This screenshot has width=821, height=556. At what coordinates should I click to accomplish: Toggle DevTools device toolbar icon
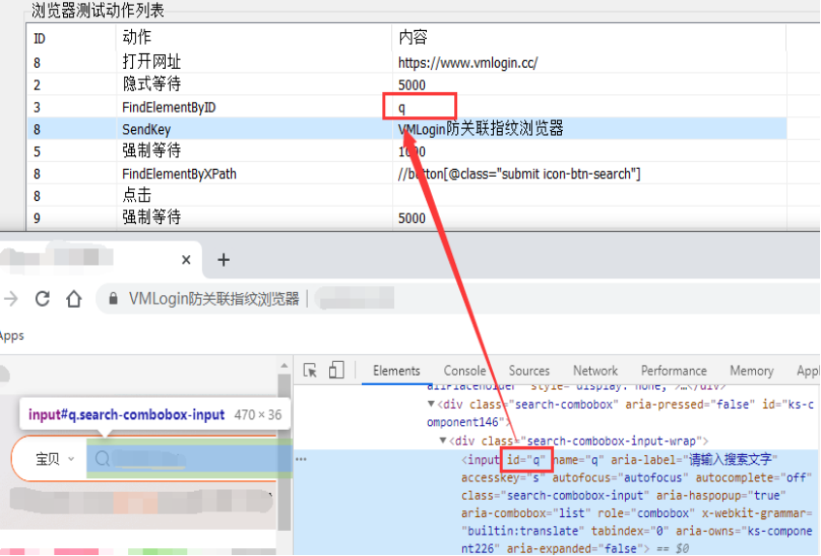click(x=336, y=370)
